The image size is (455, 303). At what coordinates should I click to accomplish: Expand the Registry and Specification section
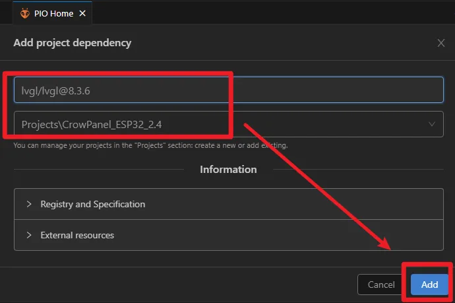click(229, 204)
